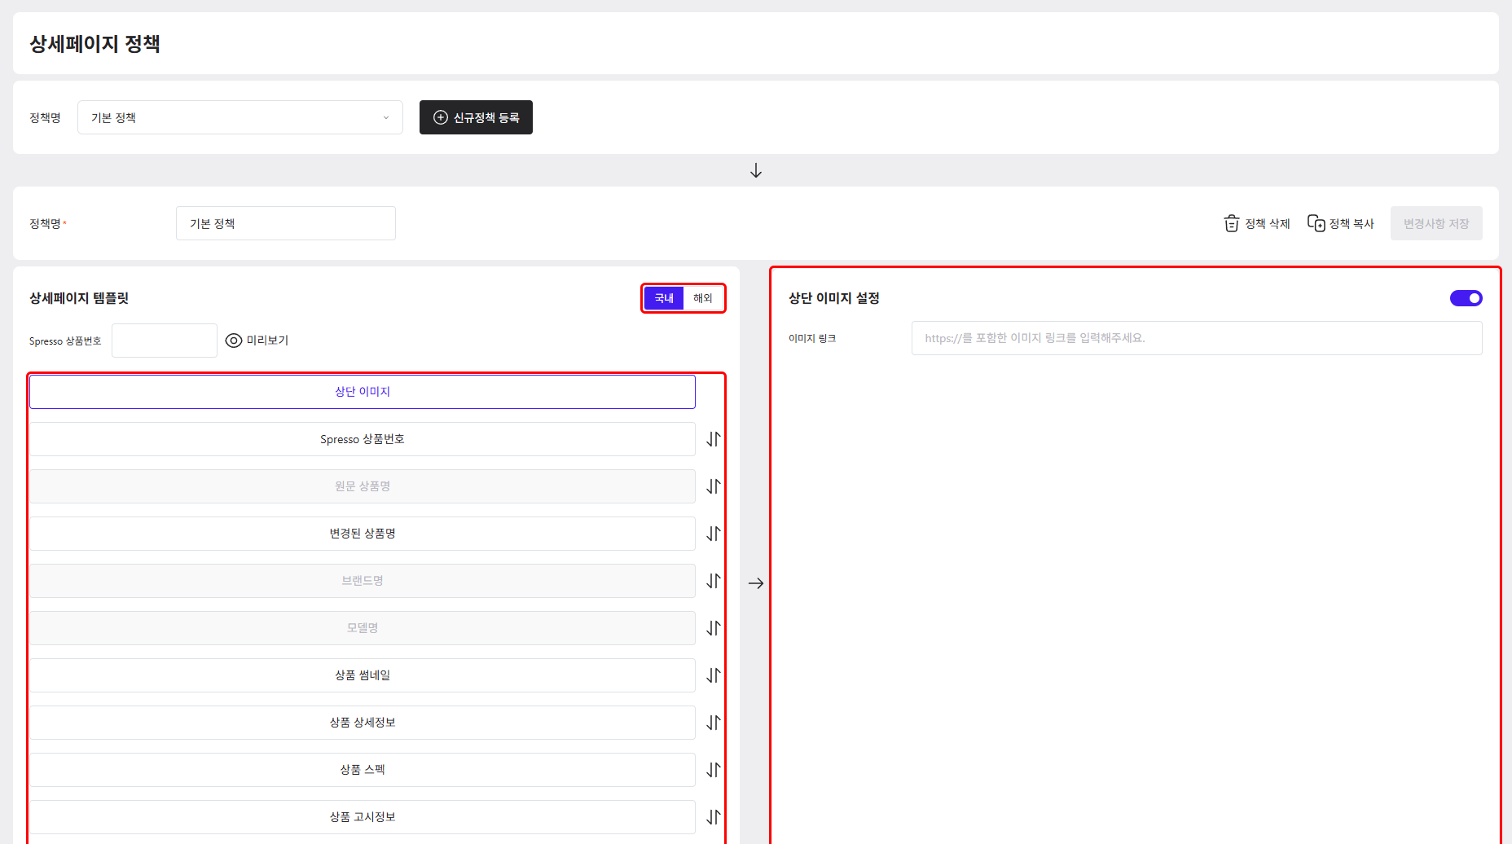Viewport: 1512px width, 844px height.
Task: Select the 상품 썸네일 template block
Action: tap(363, 675)
